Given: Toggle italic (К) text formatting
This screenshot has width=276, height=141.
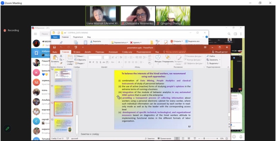Looking at the screenshot, I should (x=93, y=62).
